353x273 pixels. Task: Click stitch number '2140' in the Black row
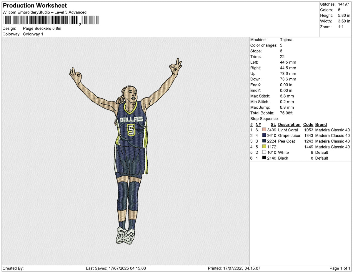pos(272,158)
